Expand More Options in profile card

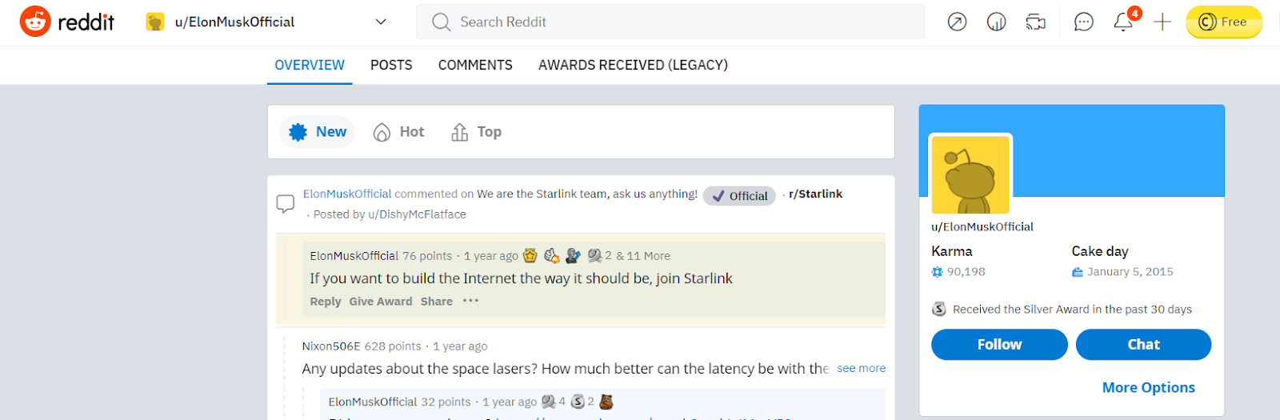click(1148, 387)
